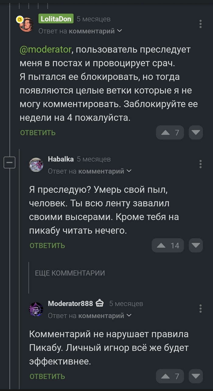Reply to Moderator888's comment
Screen dimensions: 213x391
47,376
